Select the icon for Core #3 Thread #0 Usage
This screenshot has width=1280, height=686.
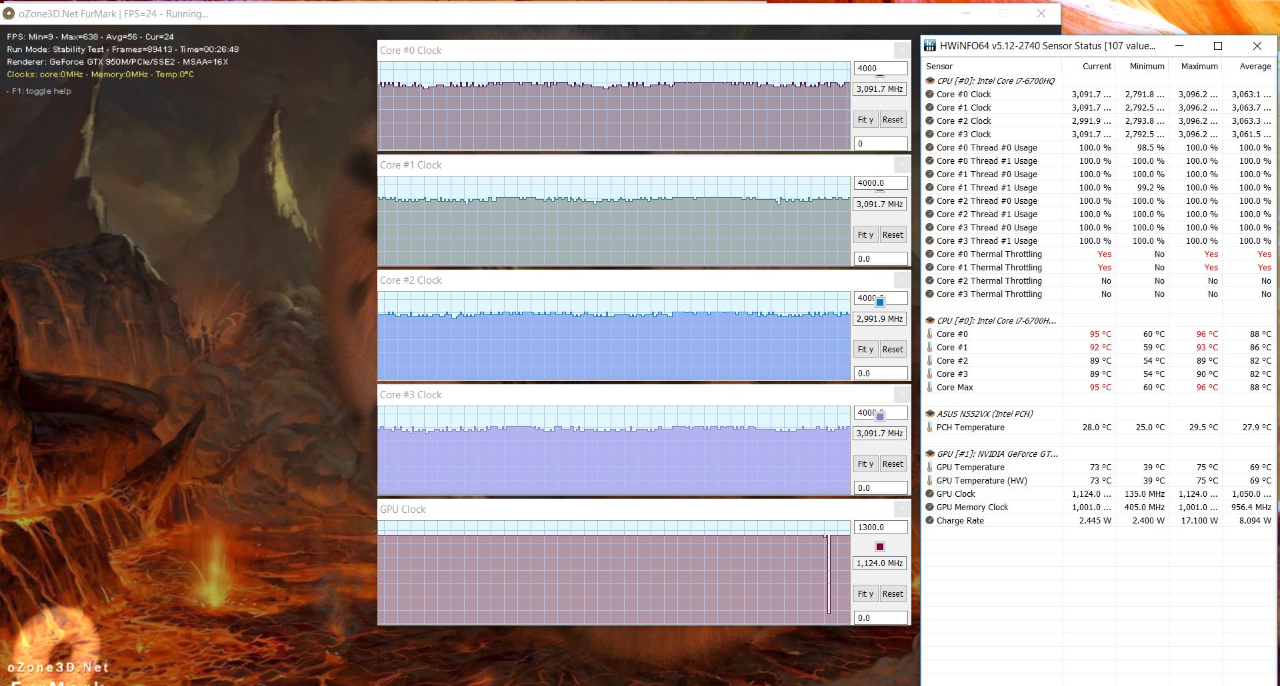coord(930,227)
